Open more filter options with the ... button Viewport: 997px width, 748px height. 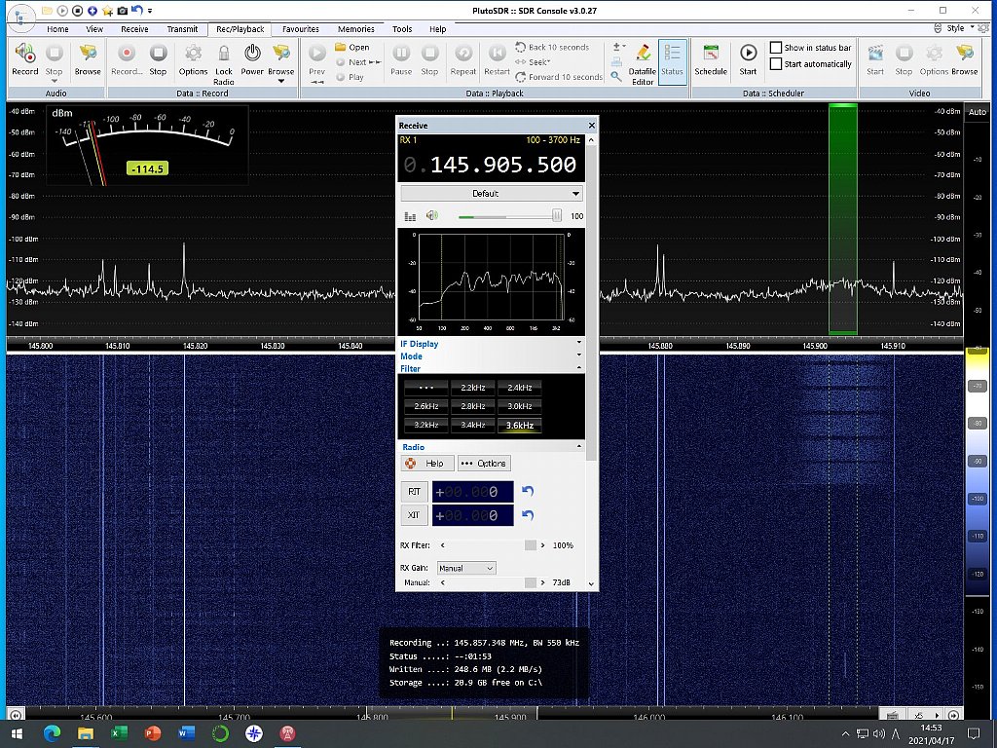point(426,388)
